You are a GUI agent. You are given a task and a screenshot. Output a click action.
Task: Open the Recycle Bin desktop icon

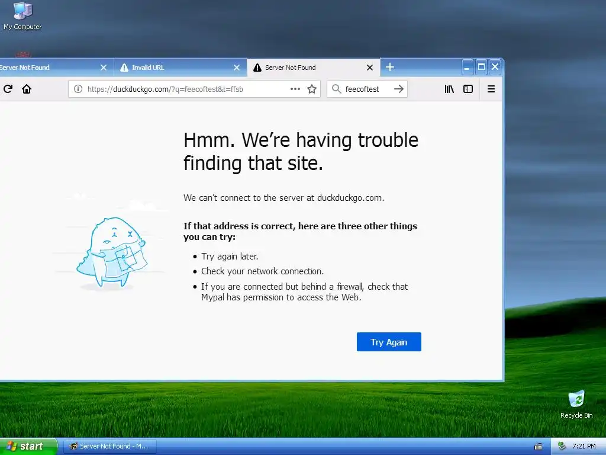[x=576, y=405]
